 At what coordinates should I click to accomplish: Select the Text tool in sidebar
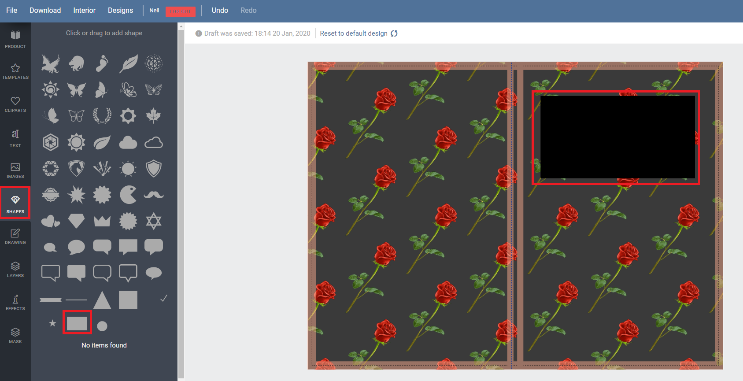click(15, 138)
